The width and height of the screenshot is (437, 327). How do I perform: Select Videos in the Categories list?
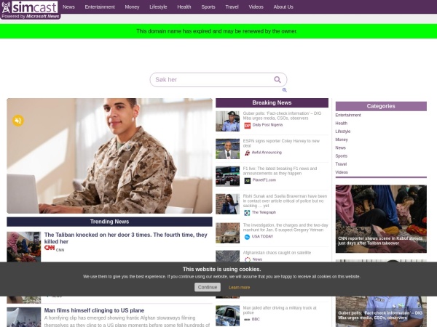coord(342,172)
